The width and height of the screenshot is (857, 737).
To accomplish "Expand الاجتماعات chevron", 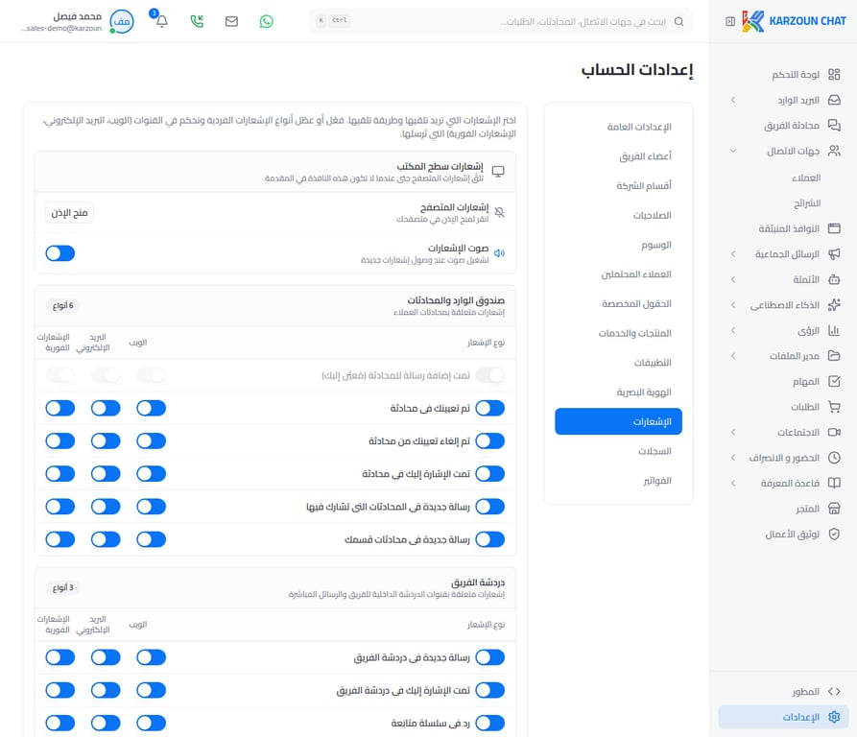I will (x=733, y=432).
